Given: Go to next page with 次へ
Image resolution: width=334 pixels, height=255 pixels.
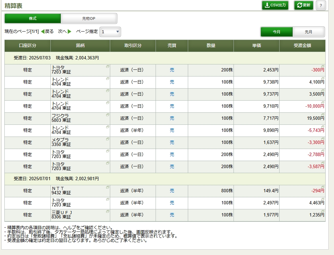Looking at the screenshot, I should click(65, 32).
